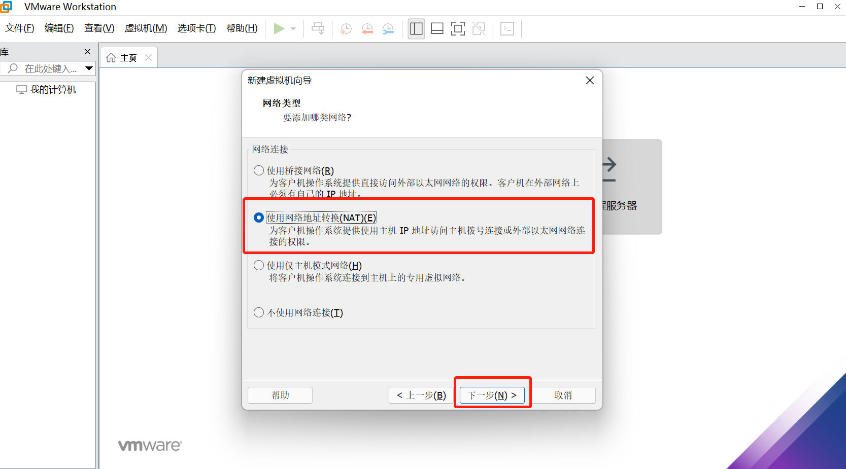The image size is (846, 469).
Task: Click the 要添加哪类网络? subtitle text
Action: click(x=317, y=118)
